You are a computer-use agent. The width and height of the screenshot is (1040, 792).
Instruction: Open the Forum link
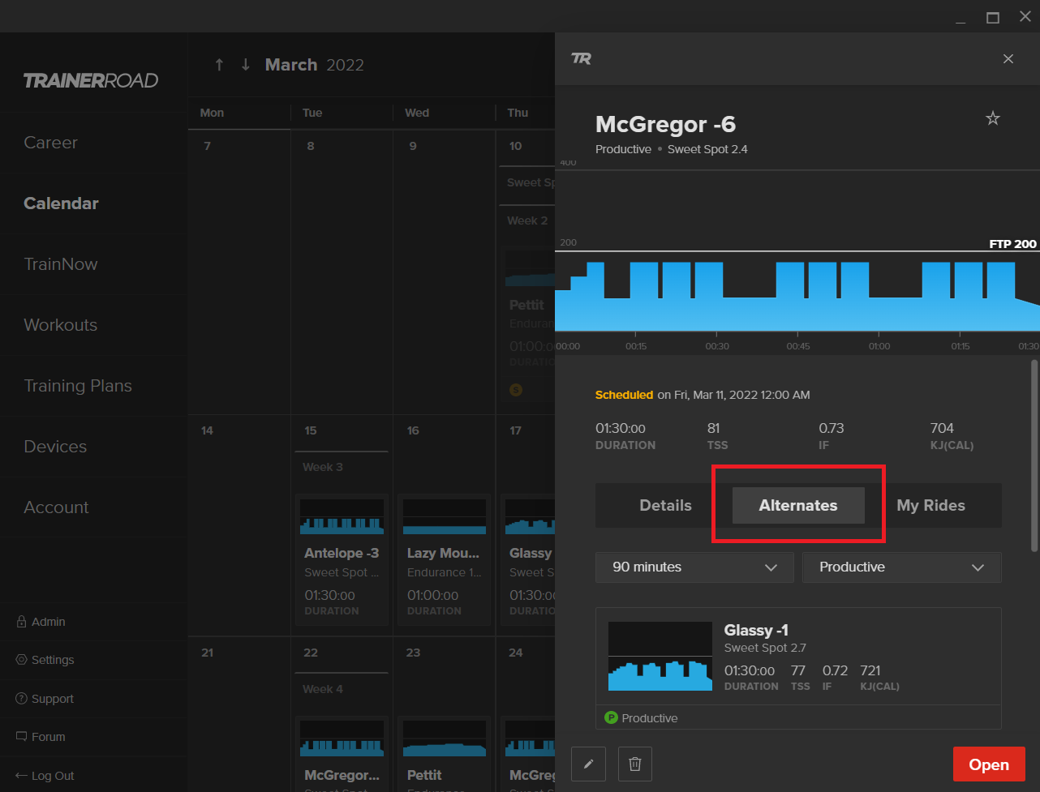click(48, 737)
